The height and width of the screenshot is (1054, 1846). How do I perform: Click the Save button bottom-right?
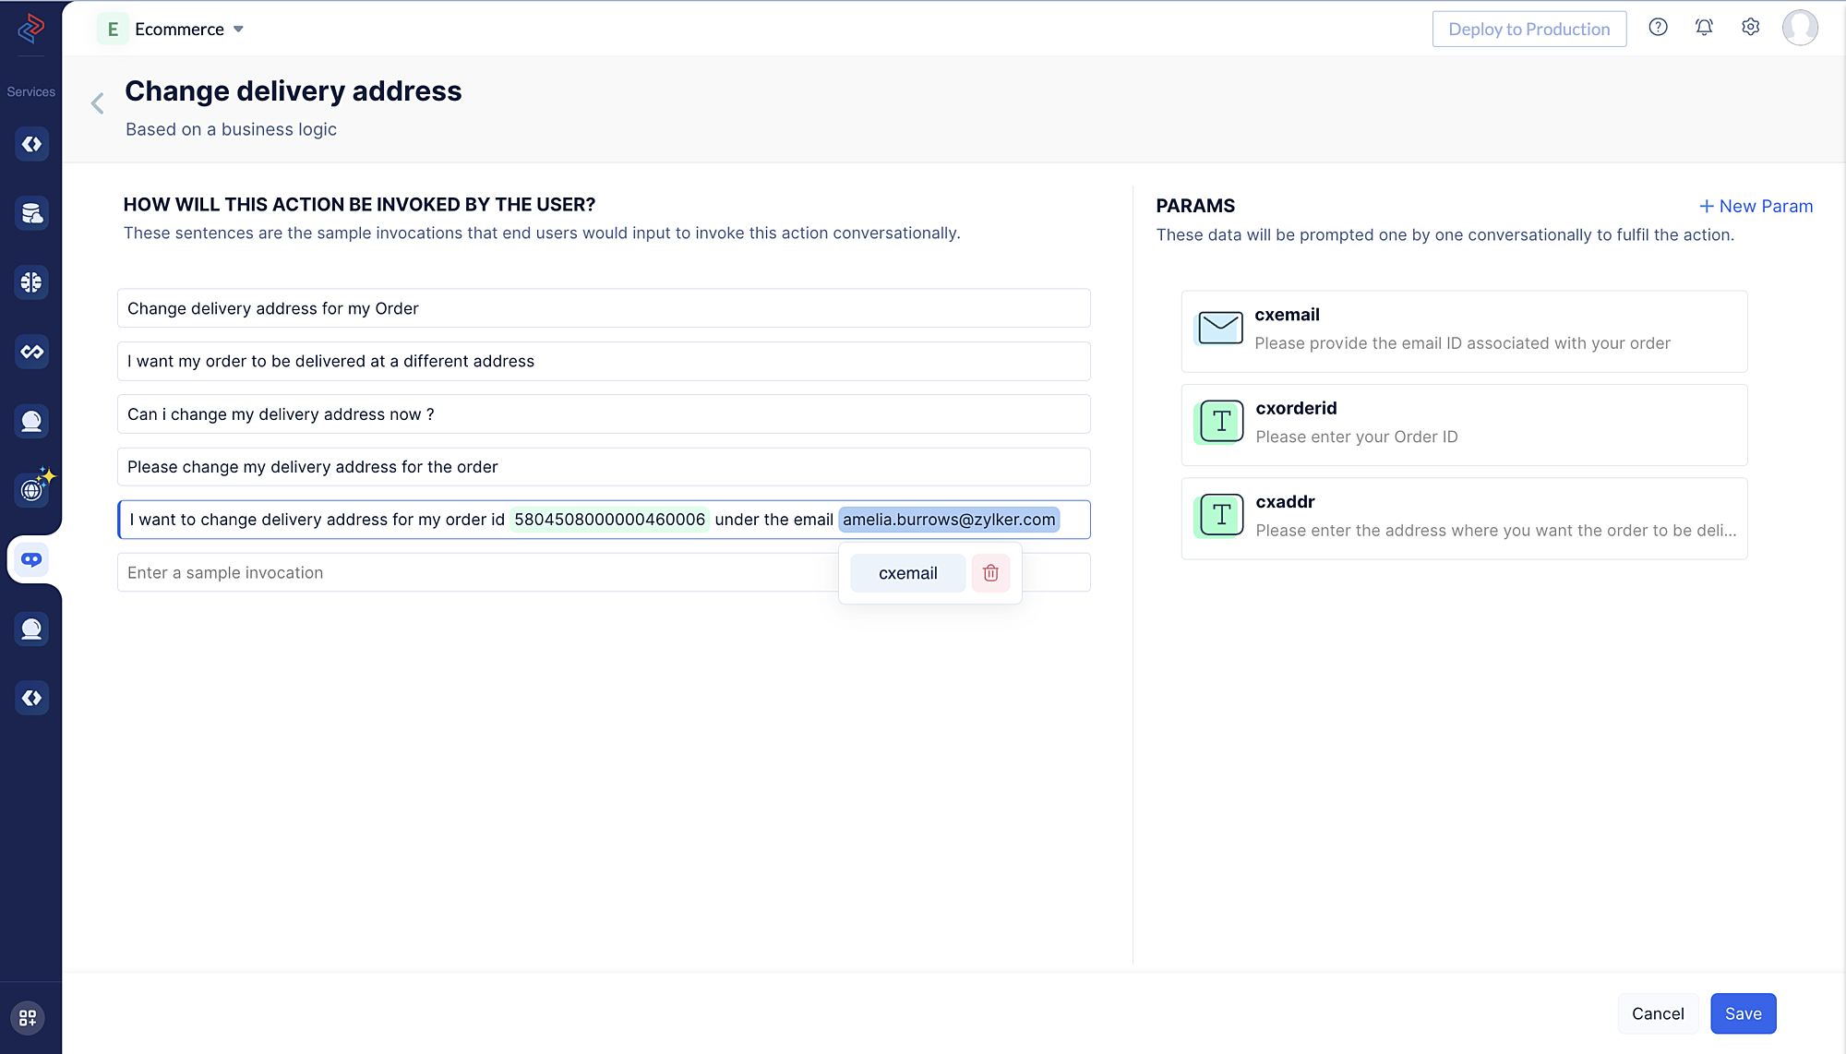(x=1744, y=1013)
